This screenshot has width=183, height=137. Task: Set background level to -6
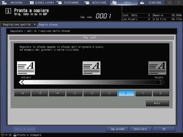point(22,93)
